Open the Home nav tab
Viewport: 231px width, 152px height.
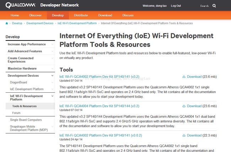tap(15, 15)
